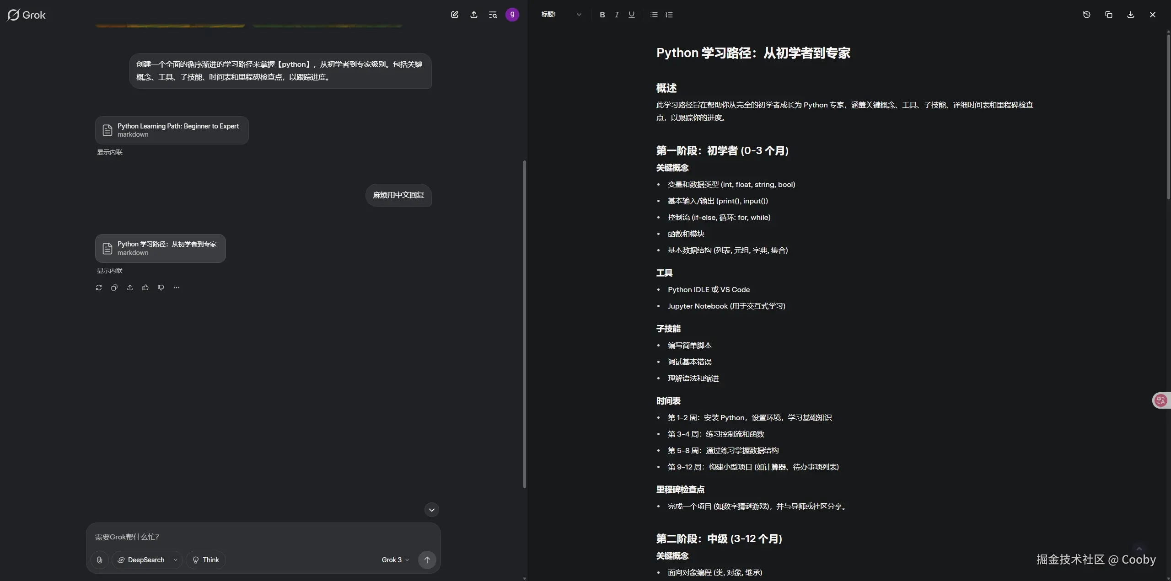Click 显示内联 under the Chinese document card
Viewport: 1171px width, 581px height.
(x=109, y=271)
